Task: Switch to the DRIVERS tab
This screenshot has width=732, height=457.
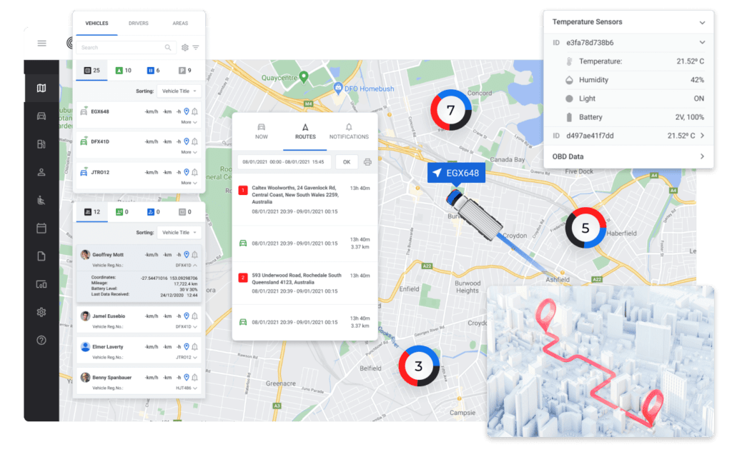Action: tap(139, 24)
